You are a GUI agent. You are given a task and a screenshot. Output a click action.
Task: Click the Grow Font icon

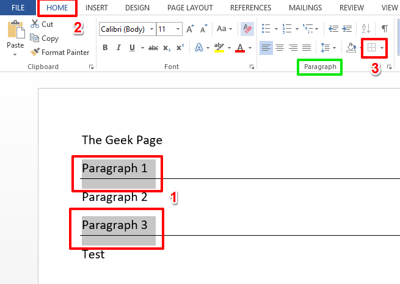(x=191, y=29)
